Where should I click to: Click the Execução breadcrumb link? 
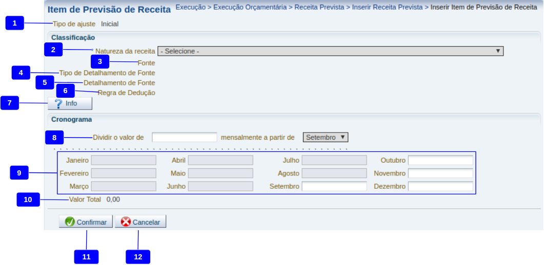tap(191, 8)
